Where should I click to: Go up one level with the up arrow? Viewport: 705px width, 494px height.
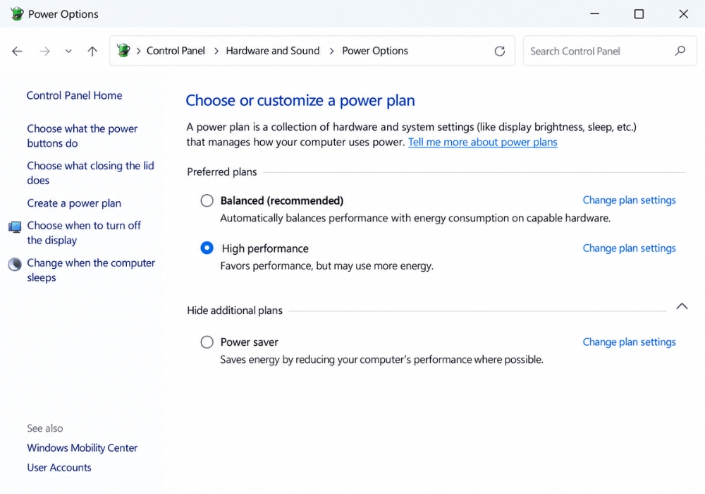92,52
